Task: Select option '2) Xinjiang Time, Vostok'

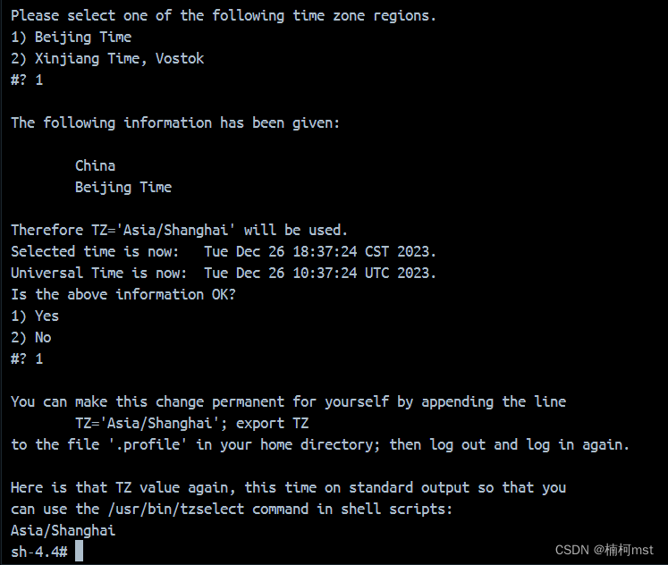Action: (107, 59)
